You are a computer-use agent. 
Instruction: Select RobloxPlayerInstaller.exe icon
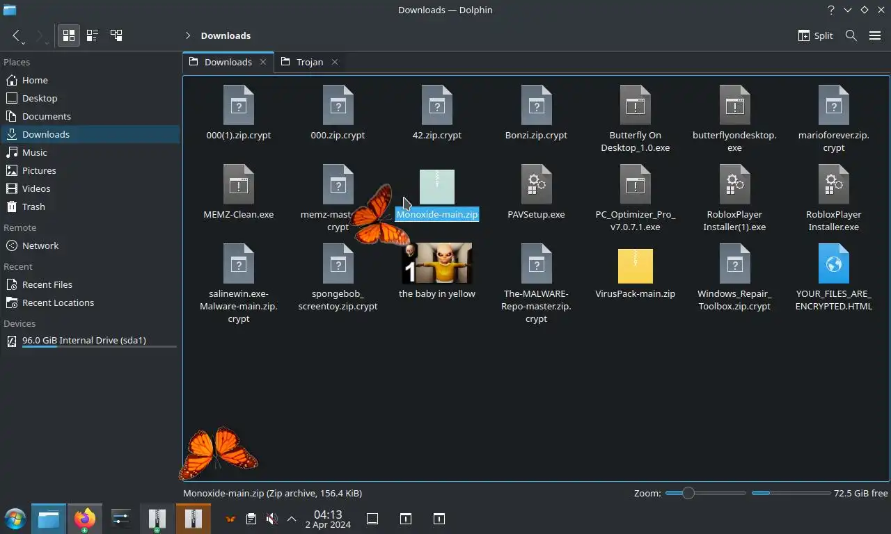(834, 184)
